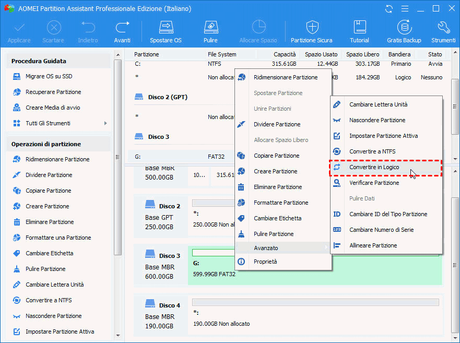Viewport: 460px width, 343px height.
Task: Refresh using the title bar reload icon
Action: [389, 9]
